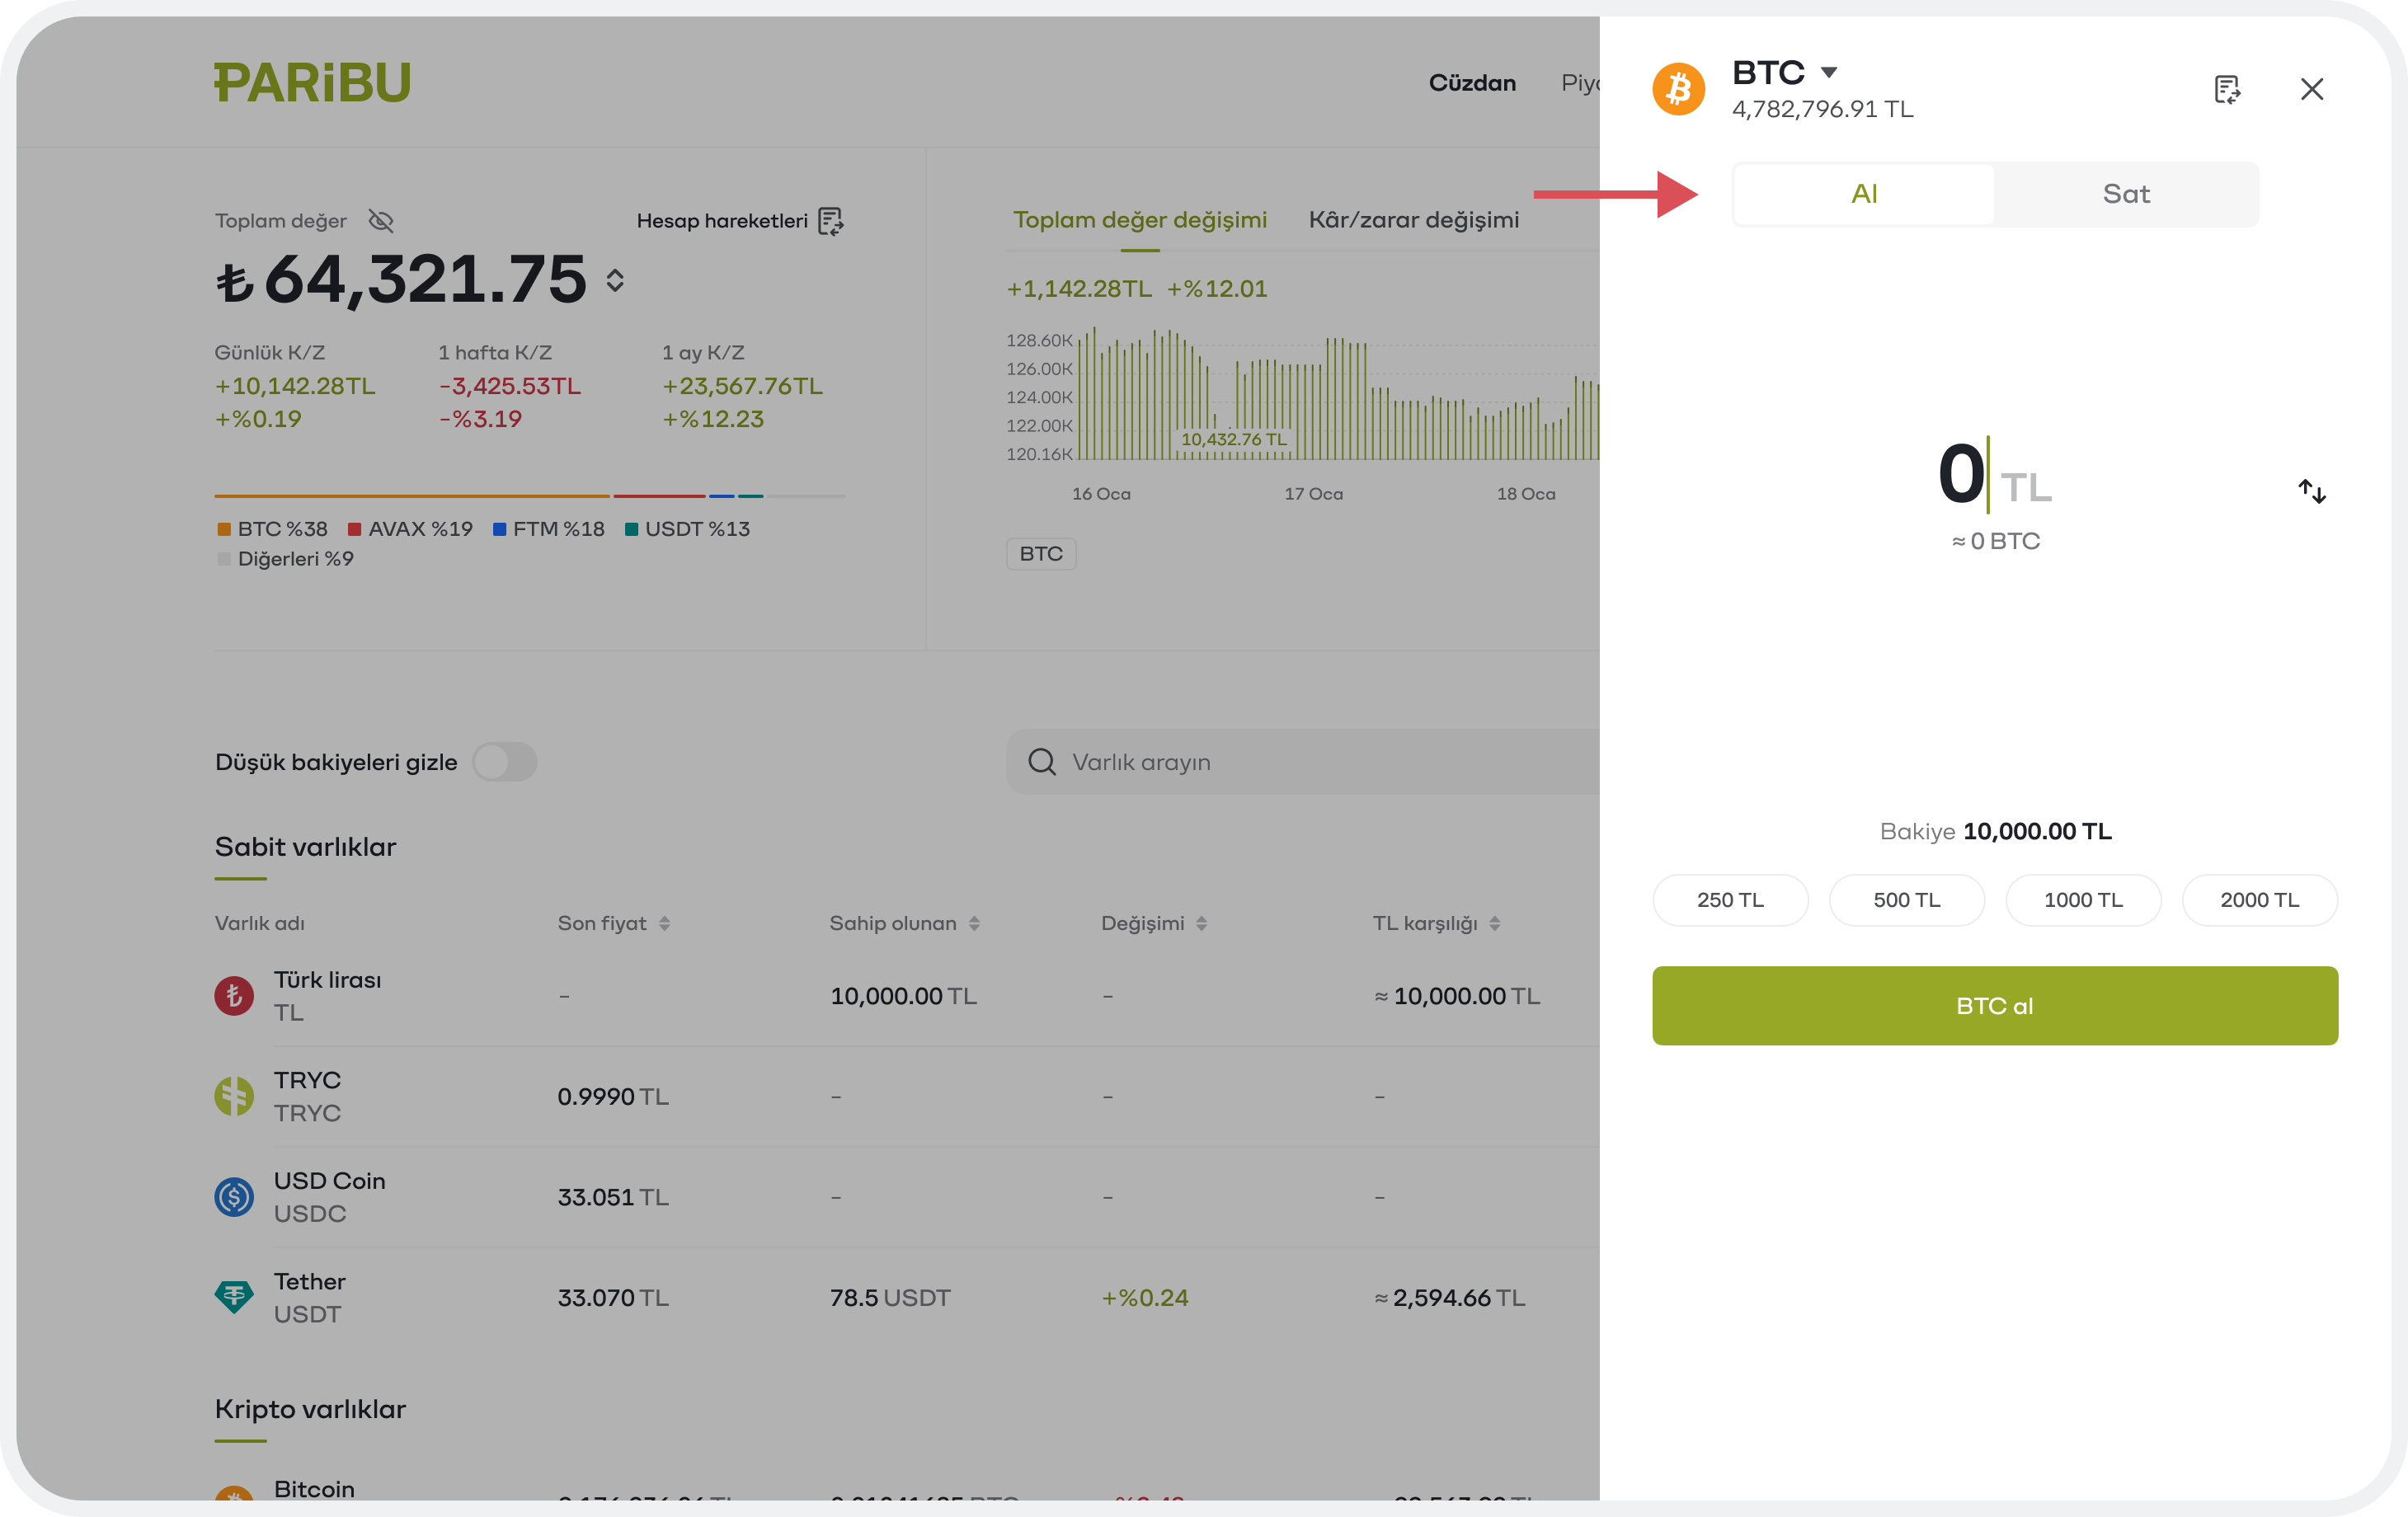2408x1517 pixels.
Task: Click the USD Coin asset icon
Action: click(234, 1197)
